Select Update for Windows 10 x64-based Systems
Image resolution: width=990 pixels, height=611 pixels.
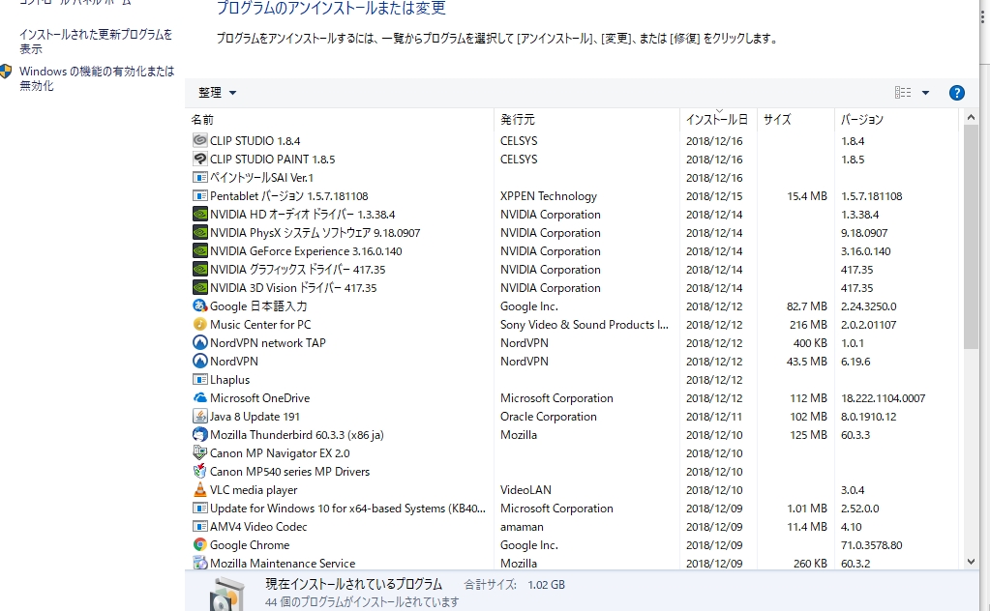click(347, 509)
